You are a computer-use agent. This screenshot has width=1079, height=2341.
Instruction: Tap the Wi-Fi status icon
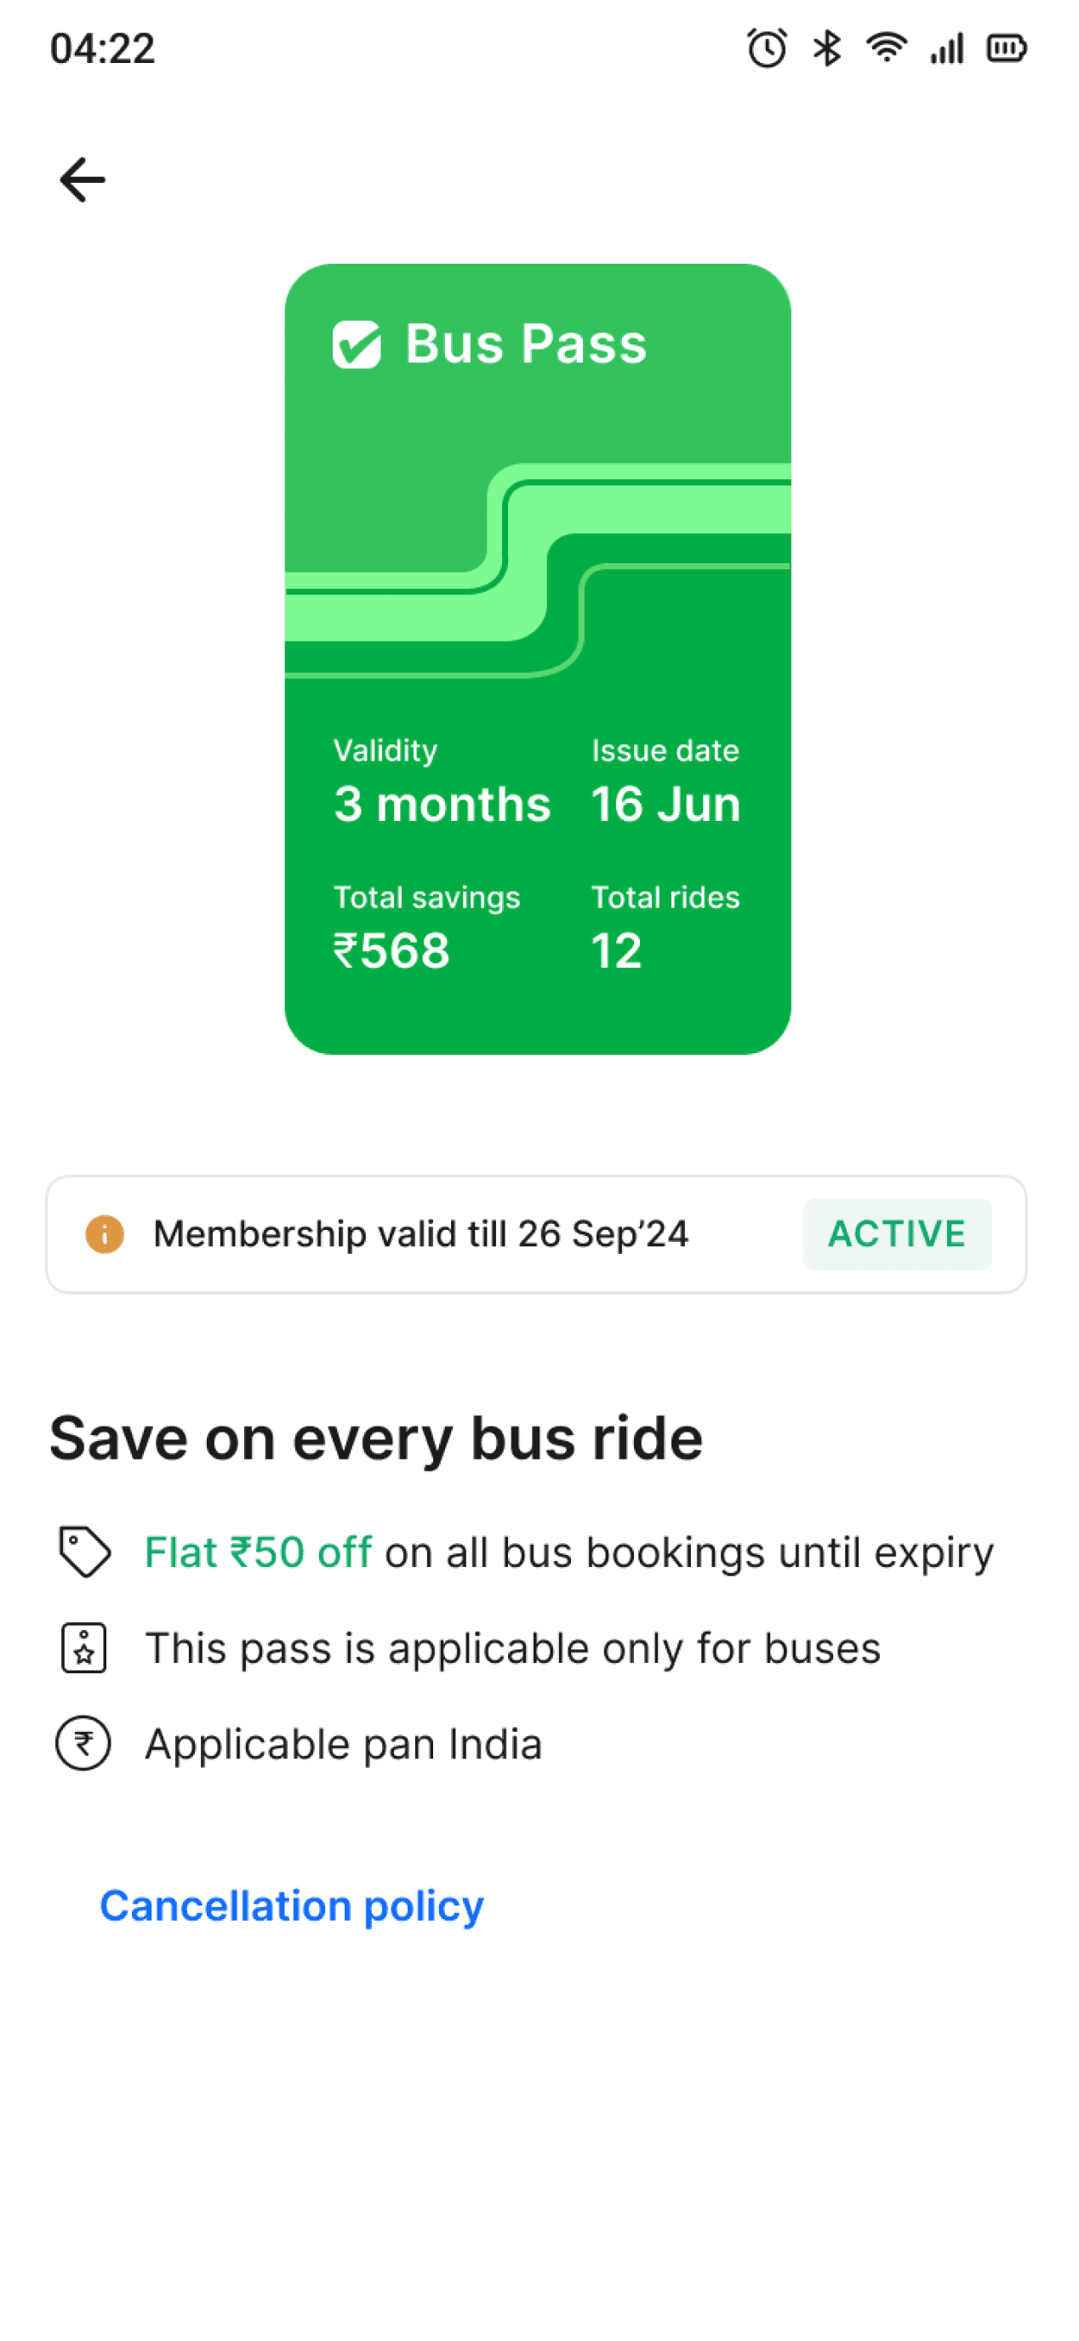pos(887,48)
